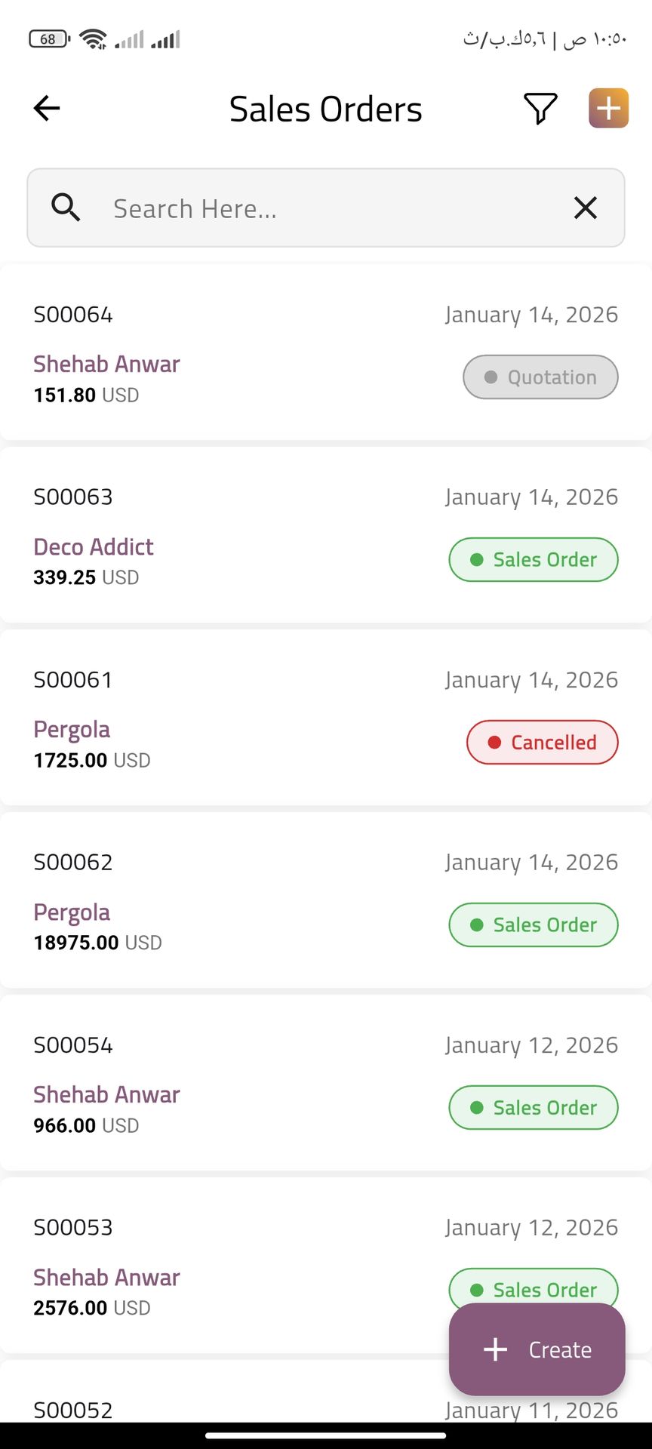Open Shehab Anwar on order S00064
652x1449 pixels.
(x=106, y=365)
